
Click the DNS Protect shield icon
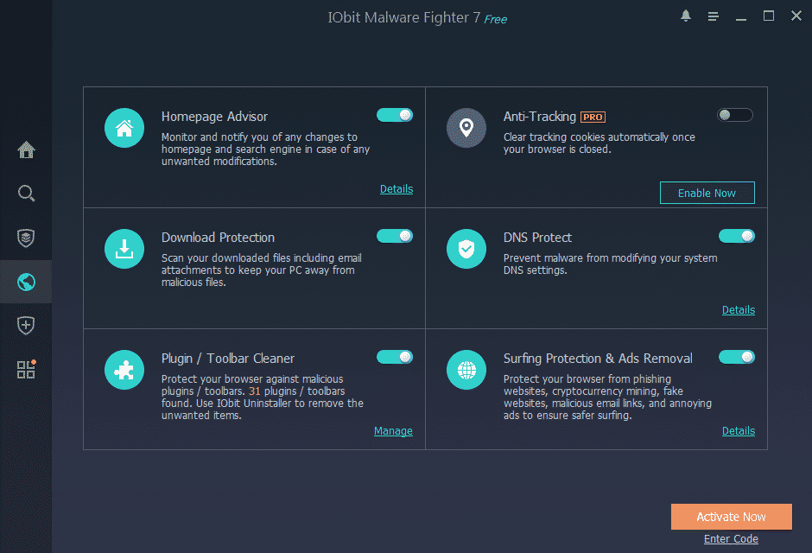466,249
